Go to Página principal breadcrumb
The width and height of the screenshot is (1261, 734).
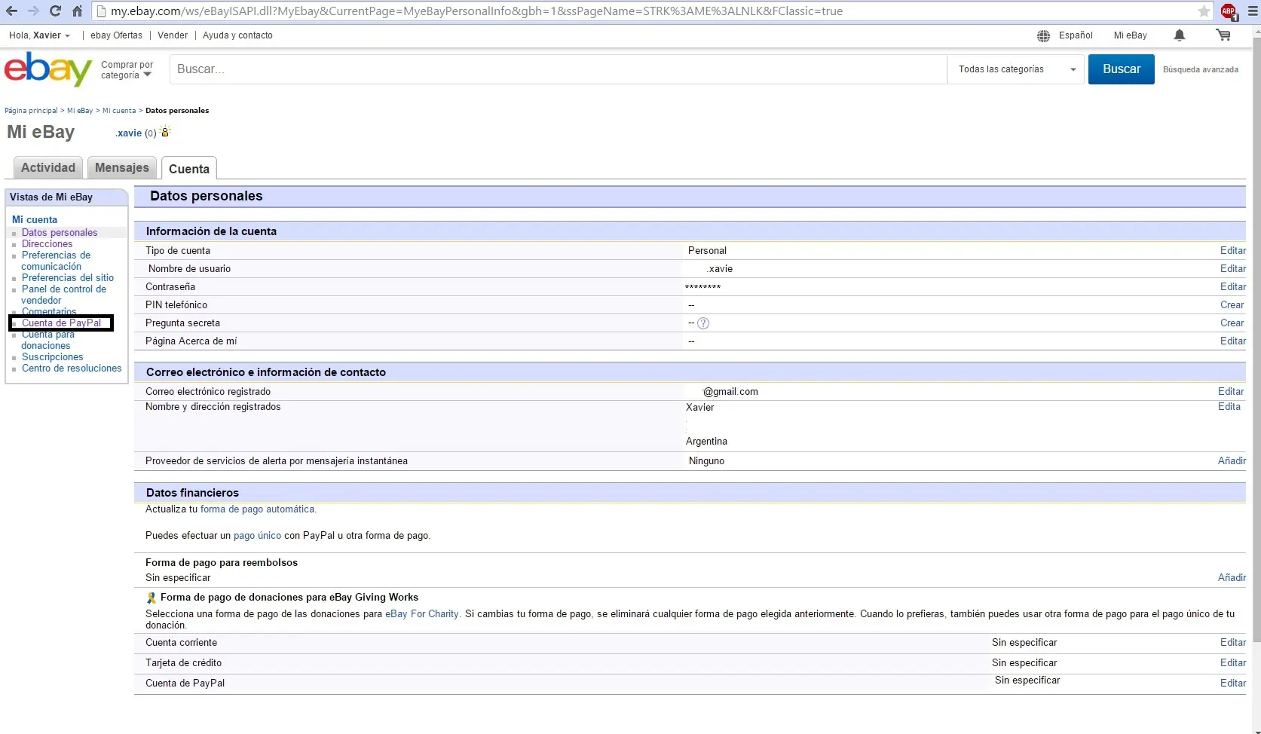coord(31,111)
